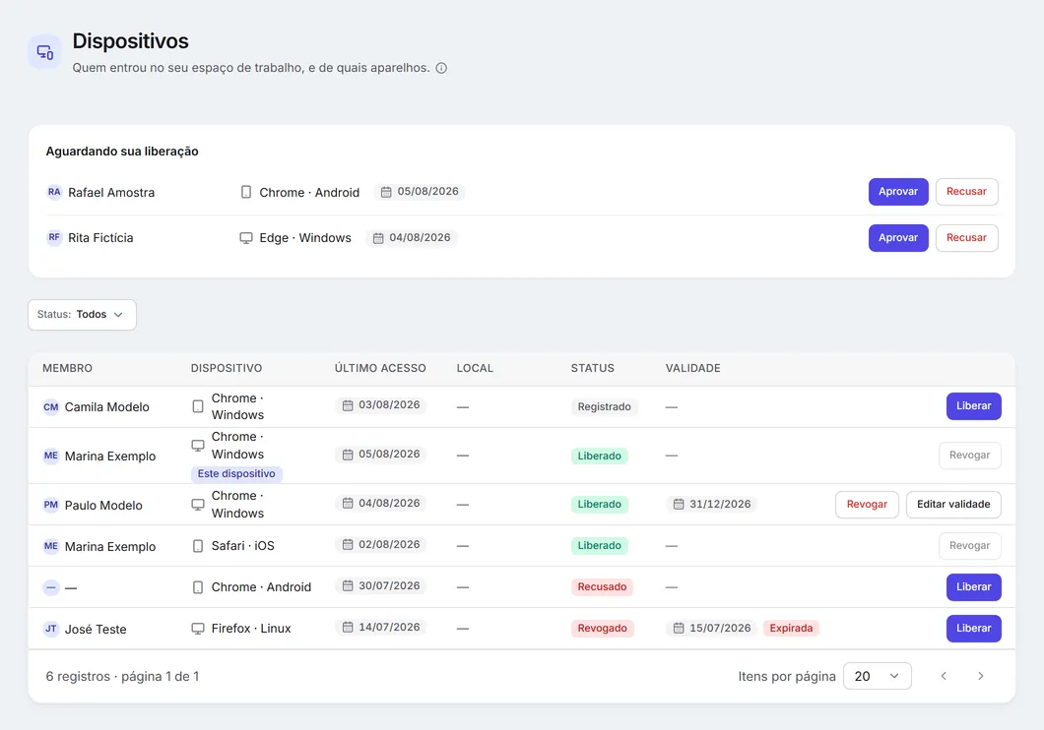Click the ÚLTIMO ACESSO column header
The image size is (1044, 730).
(380, 368)
